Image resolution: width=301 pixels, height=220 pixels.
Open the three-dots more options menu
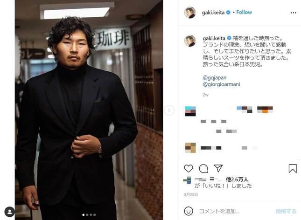(294, 13)
